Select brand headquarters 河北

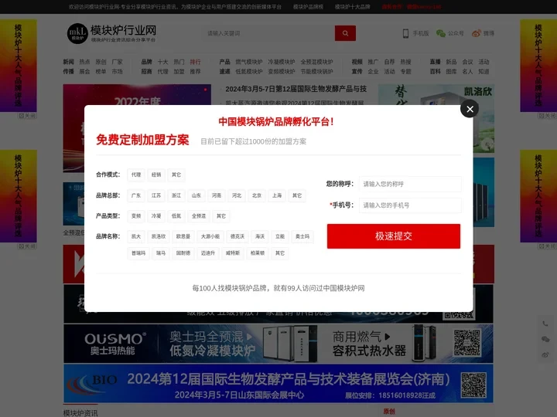tap(237, 195)
